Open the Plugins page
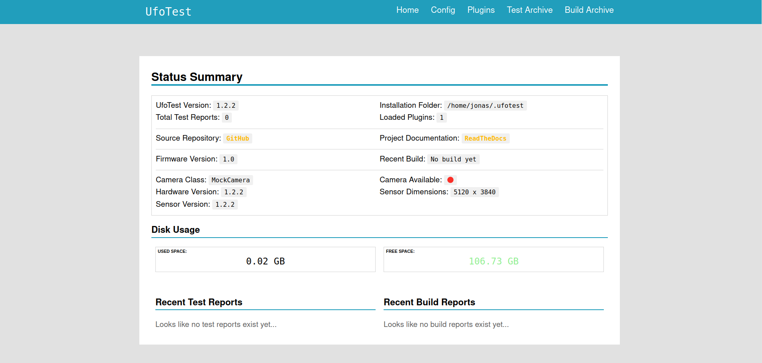 [481, 10]
